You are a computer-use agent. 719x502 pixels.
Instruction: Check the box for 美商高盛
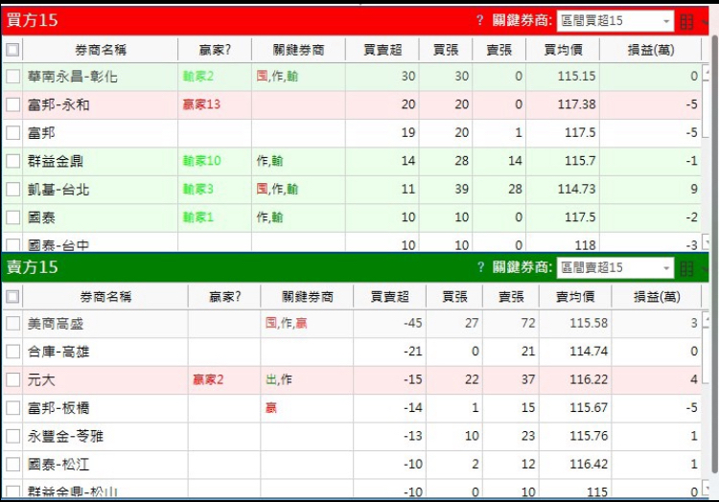(x=12, y=324)
